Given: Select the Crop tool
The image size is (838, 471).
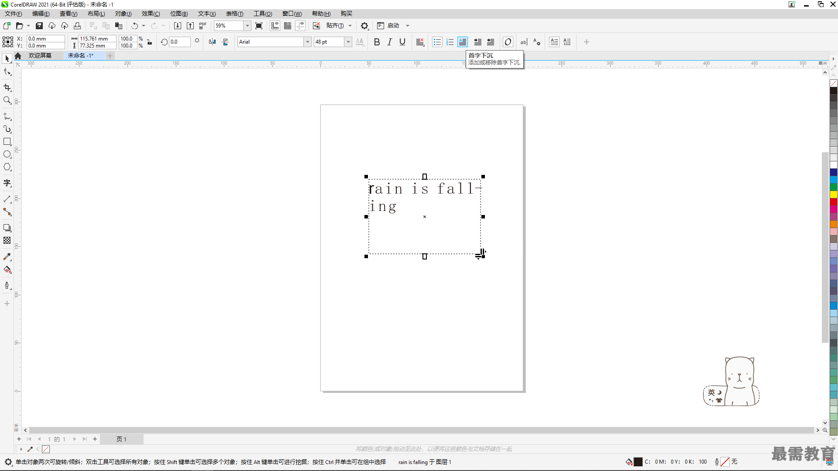Looking at the screenshot, I should 7,88.
